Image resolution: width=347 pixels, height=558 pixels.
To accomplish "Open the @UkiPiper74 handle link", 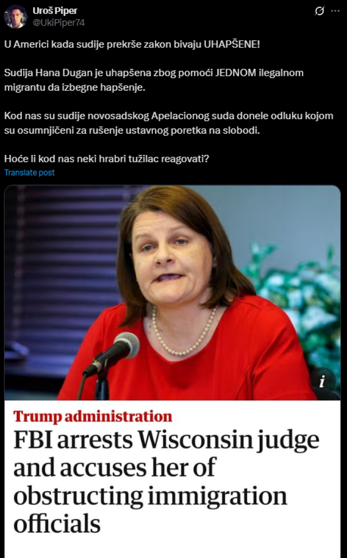I will pos(59,22).
